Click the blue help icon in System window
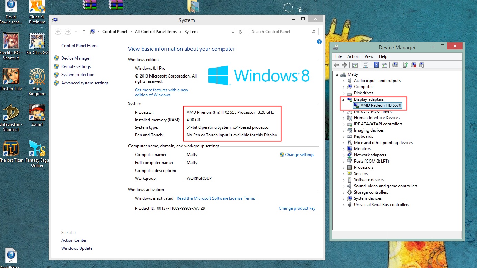This screenshot has height=268, width=477. click(319, 42)
